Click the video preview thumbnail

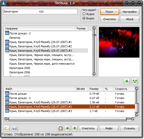point(119,42)
